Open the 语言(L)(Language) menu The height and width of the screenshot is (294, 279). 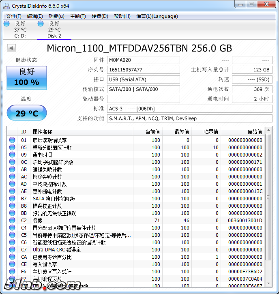pyautogui.click(x=157, y=16)
